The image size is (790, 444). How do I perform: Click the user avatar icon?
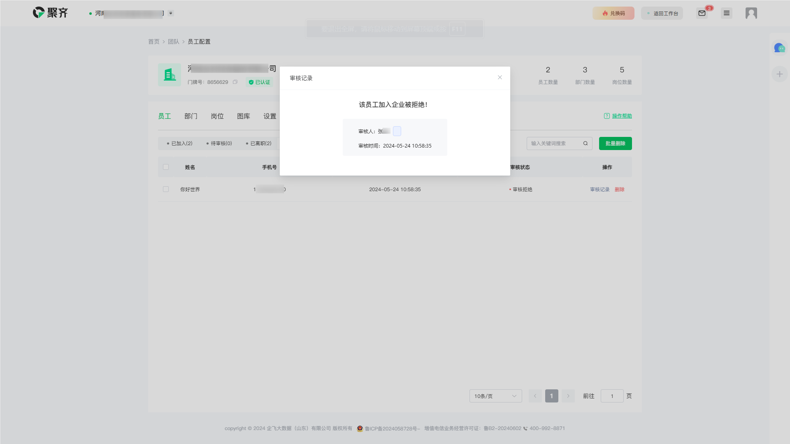(751, 13)
